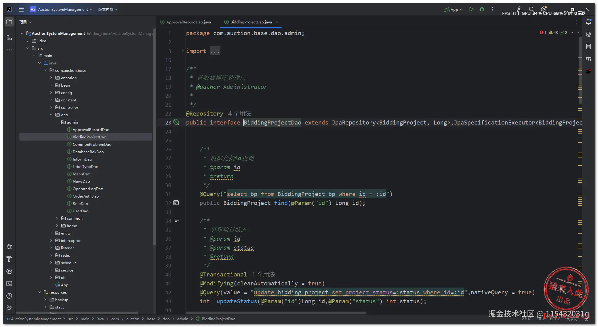Select the service package

click(67, 270)
